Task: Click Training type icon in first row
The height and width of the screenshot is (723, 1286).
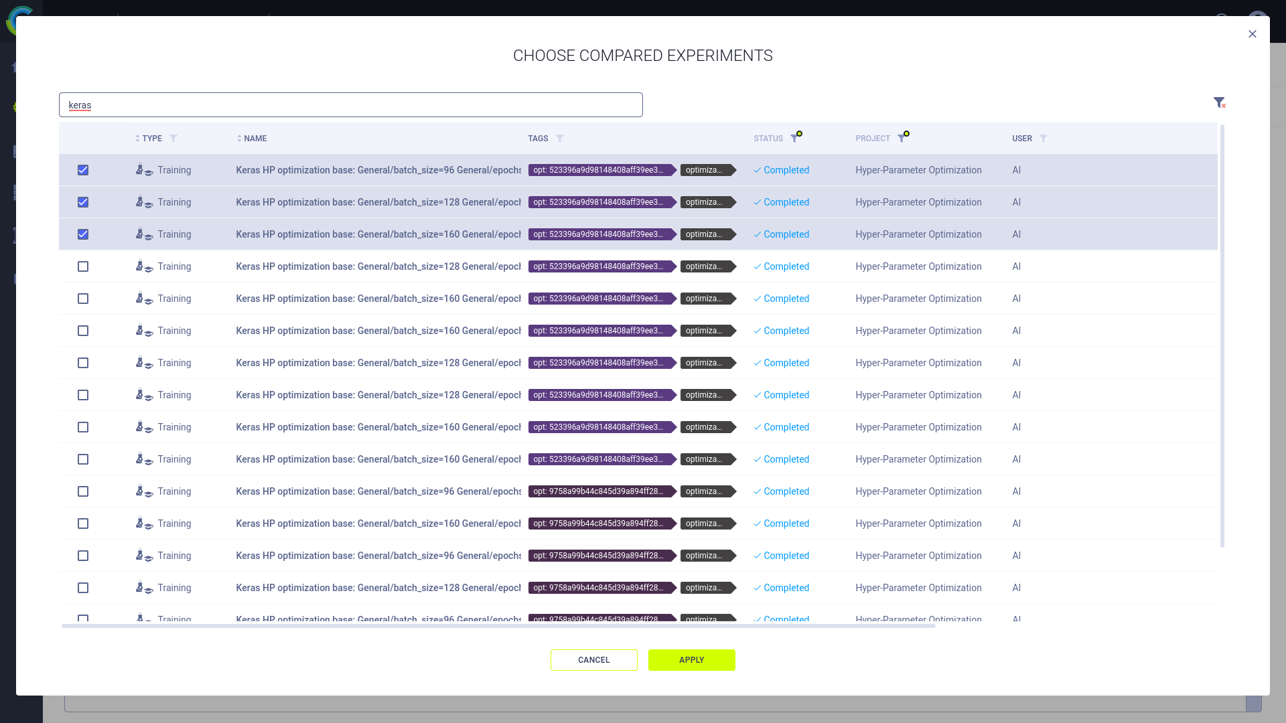Action: (144, 170)
